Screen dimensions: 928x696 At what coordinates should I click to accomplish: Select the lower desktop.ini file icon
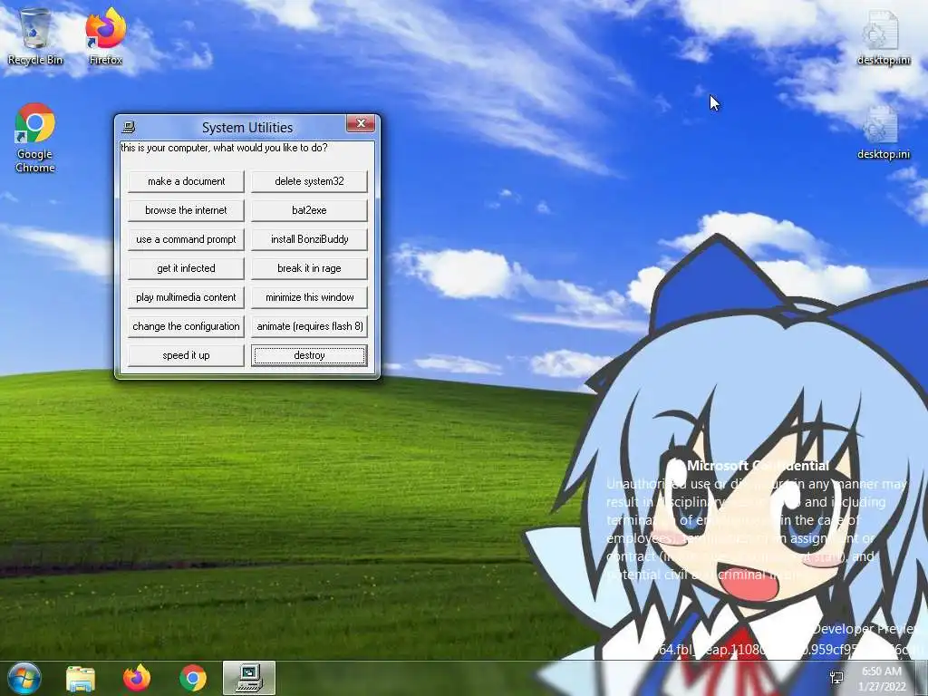point(883,131)
